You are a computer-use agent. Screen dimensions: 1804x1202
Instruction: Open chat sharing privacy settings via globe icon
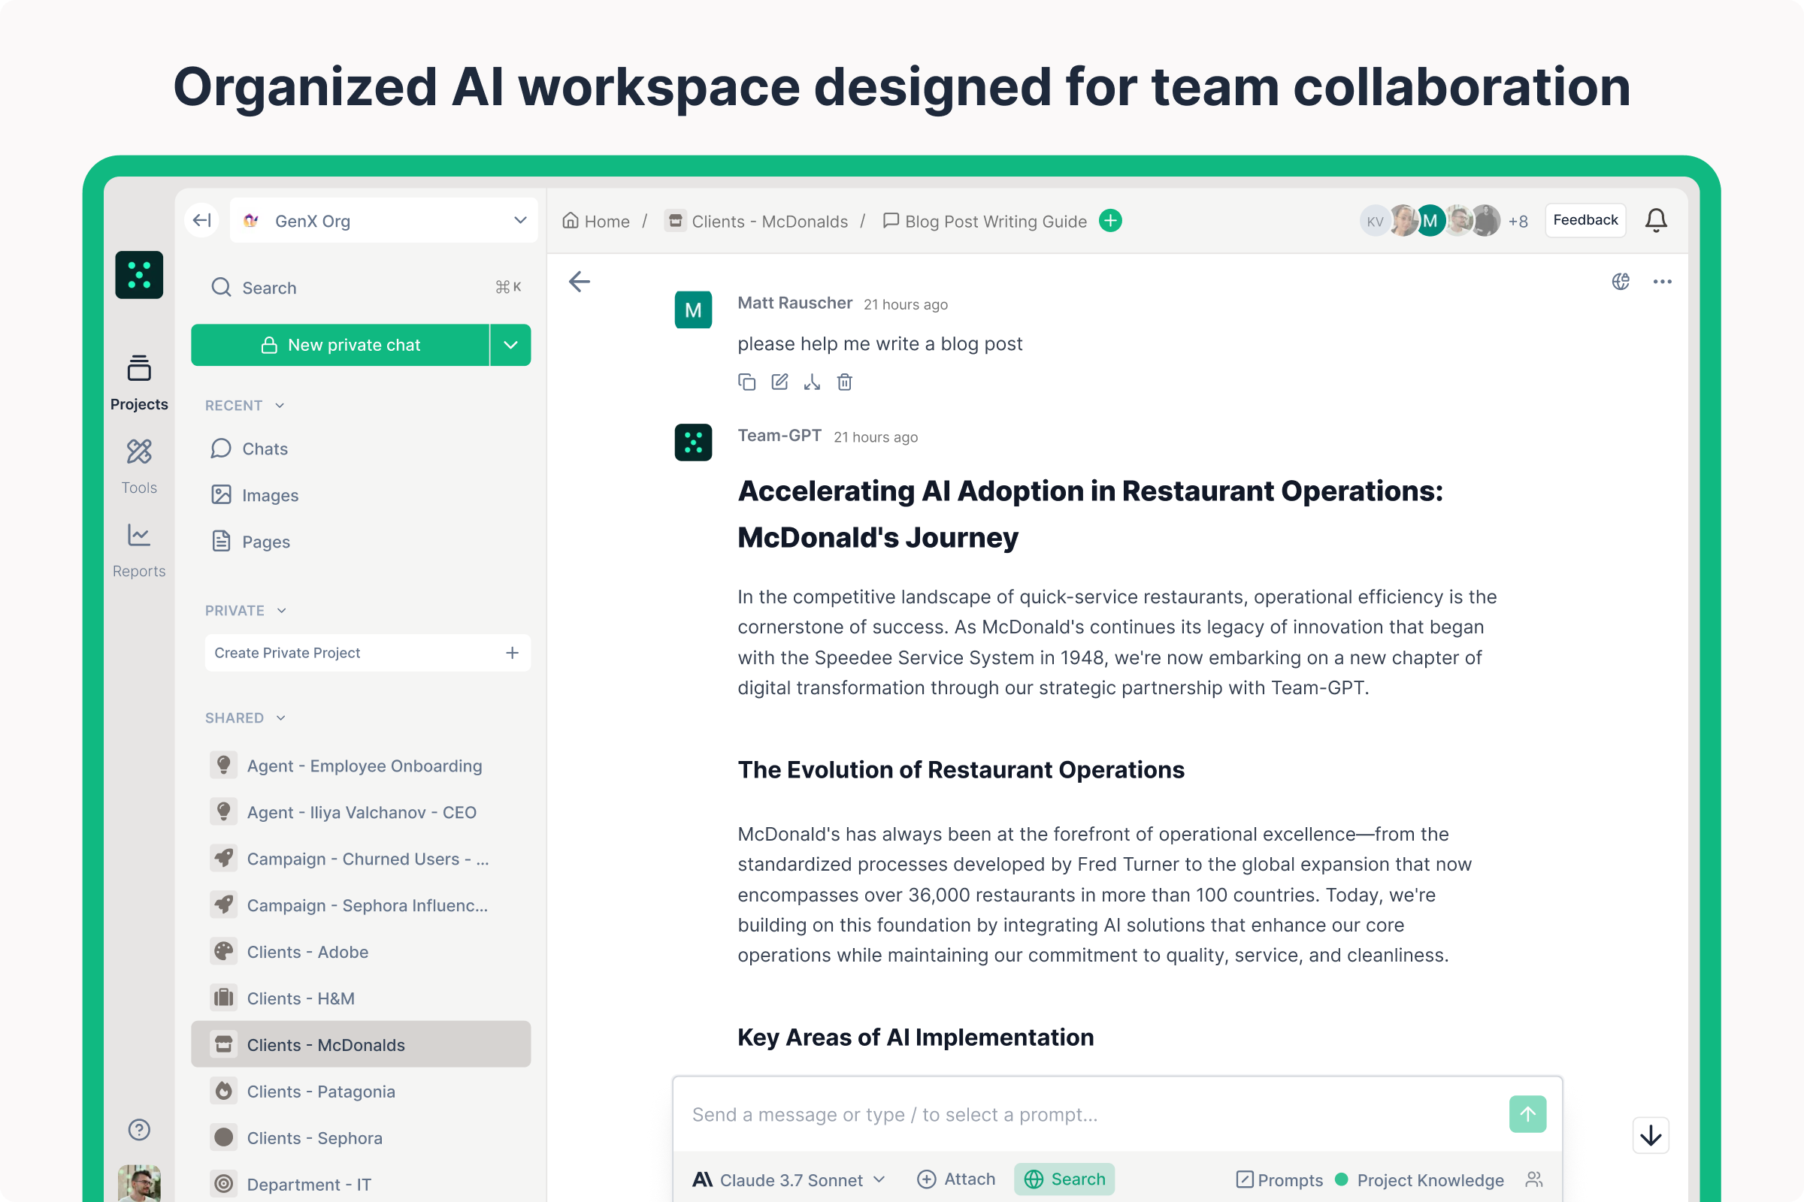coord(1621,281)
